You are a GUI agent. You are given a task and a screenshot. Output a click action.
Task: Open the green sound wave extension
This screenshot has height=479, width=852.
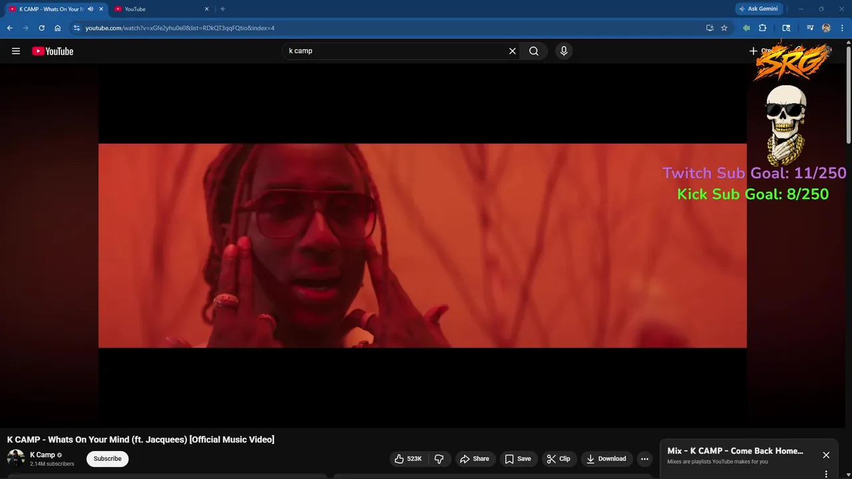[747, 28]
